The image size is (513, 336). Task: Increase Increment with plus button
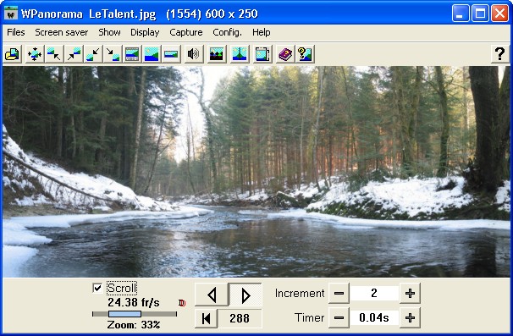(410, 293)
